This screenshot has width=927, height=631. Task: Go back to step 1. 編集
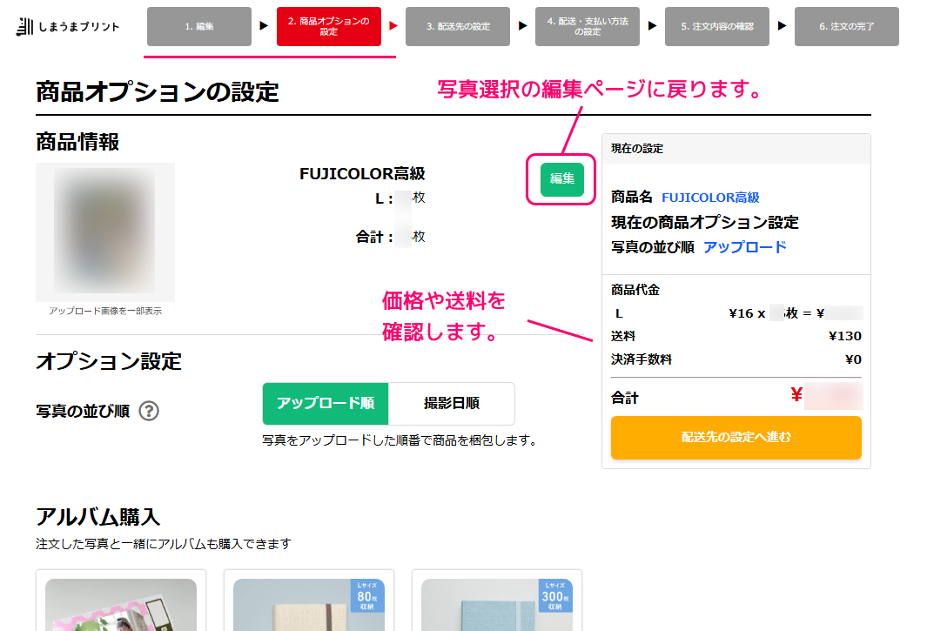199,27
